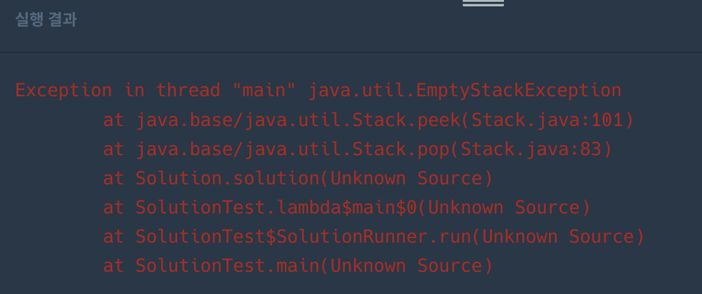Click the 'Exception in thread "main"' line

(319, 90)
